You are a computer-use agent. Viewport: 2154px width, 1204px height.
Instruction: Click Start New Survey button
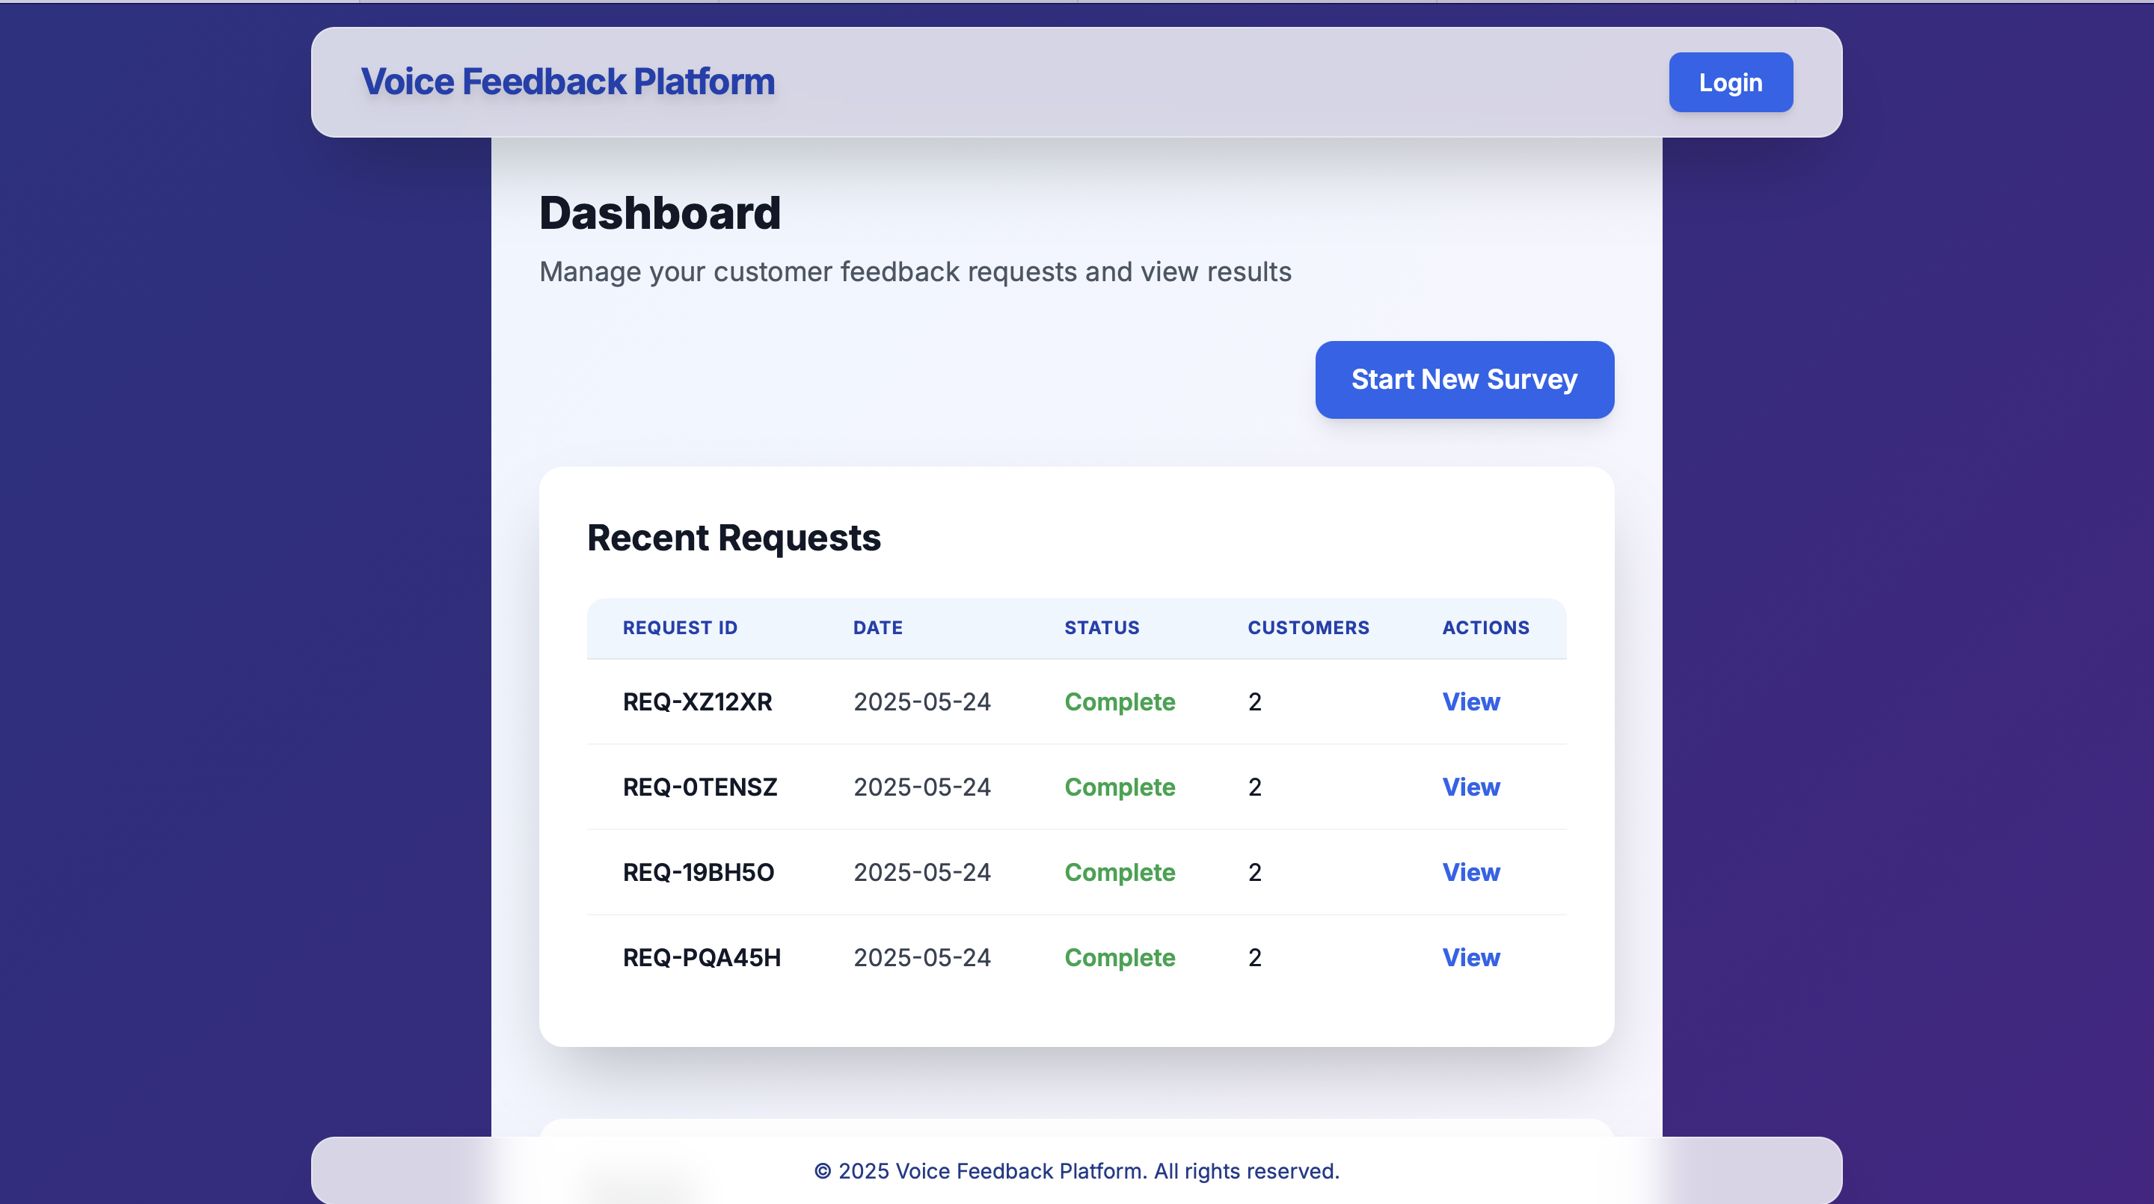pyautogui.click(x=1464, y=380)
